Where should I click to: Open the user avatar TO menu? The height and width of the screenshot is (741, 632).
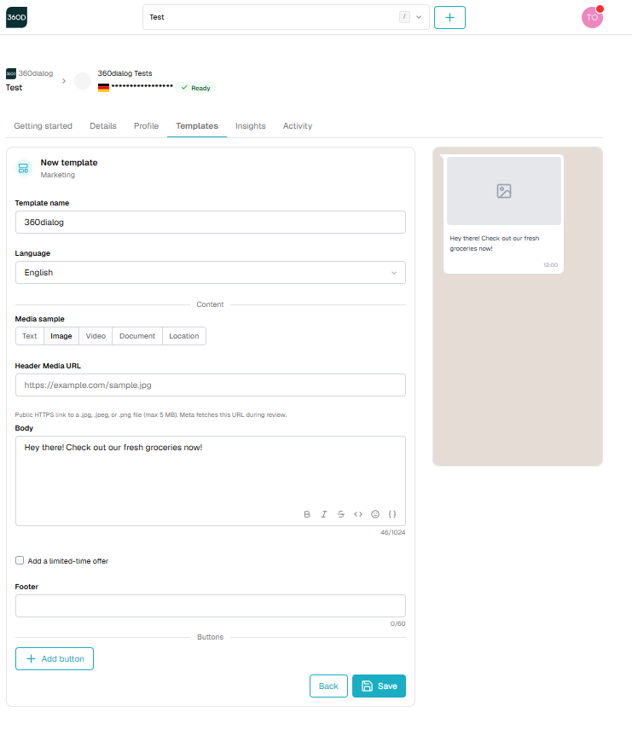pos(592,18)
